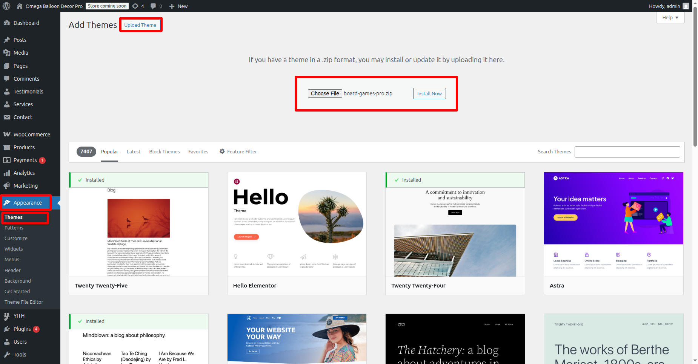The height and width of the screenshot is (364, 698).
Task: Click the Astra theme name label
Action: [557, 286]
